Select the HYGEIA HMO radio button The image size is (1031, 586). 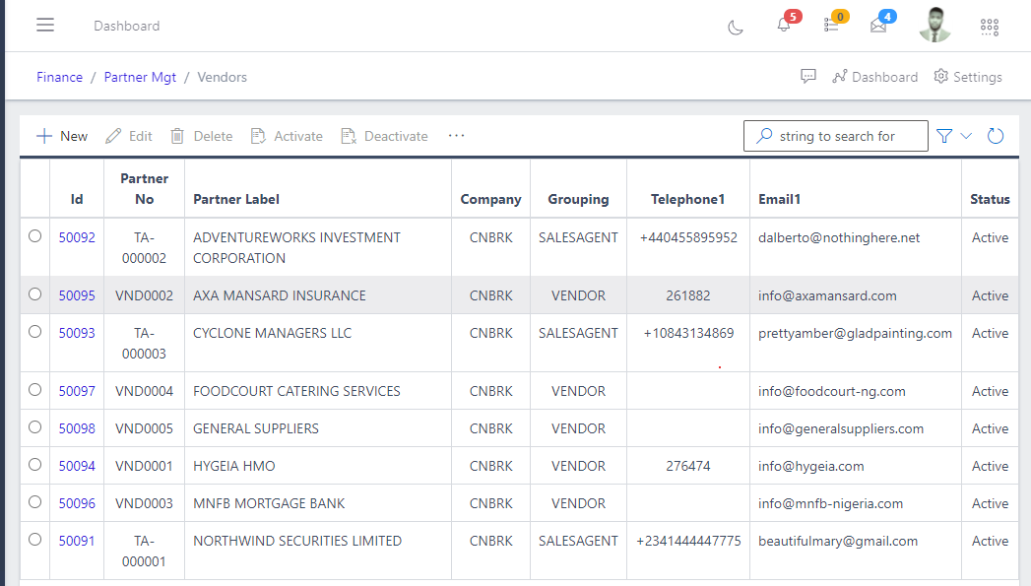(33, 466)
